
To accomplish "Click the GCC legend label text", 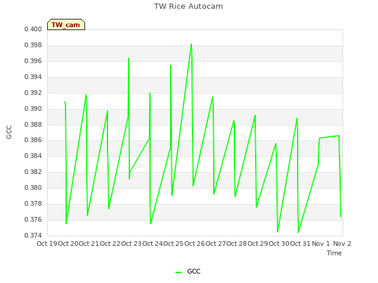I will [x=194, y=271].
